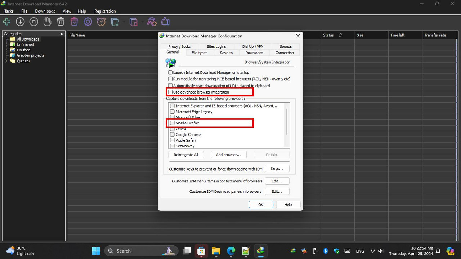Click OK in the Configuration dialog
461x259 pixels.
[x=261, y=204]
